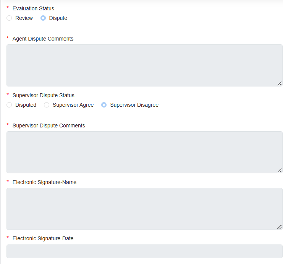This screenshot has height=264, width=283.
Task: Select the Supervisor Agree radio button
Action: [47, 105]
